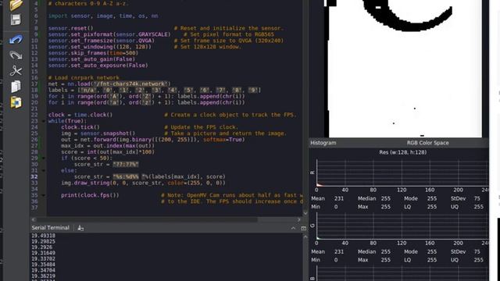This screenshot has height=281, width=500.
Task: Click 'max_idx = out.index(max(out))' on line 27
Action: pos(108,146)
